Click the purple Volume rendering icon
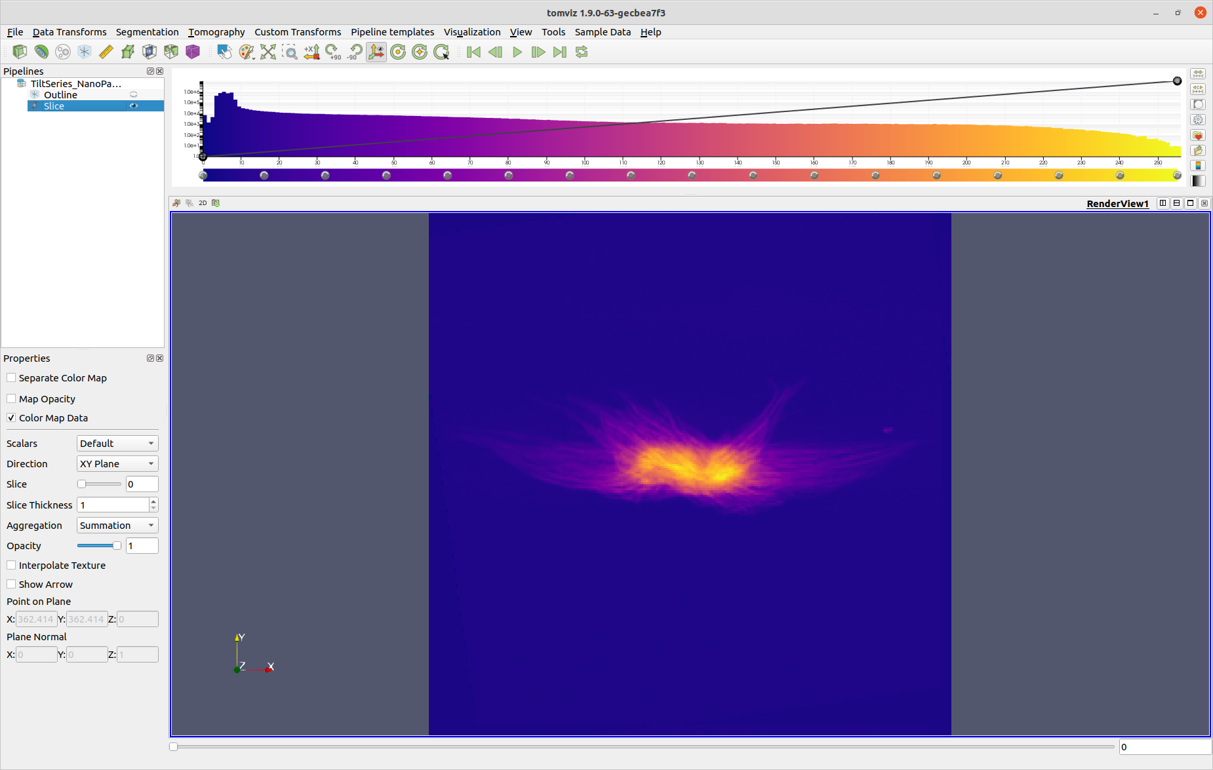 tap(193, 52)
